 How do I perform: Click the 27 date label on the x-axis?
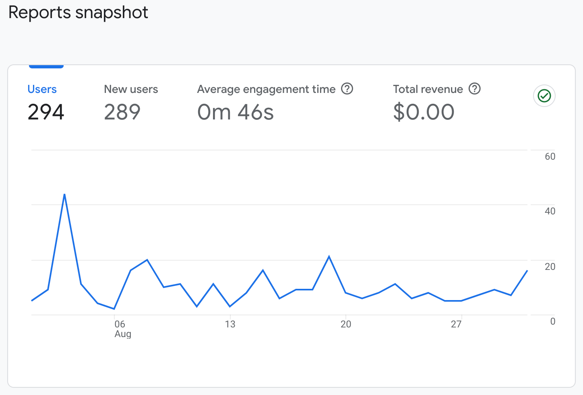click(x=456, y=324)
